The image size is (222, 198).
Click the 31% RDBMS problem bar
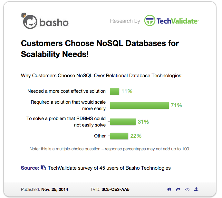tap(123, 122)
